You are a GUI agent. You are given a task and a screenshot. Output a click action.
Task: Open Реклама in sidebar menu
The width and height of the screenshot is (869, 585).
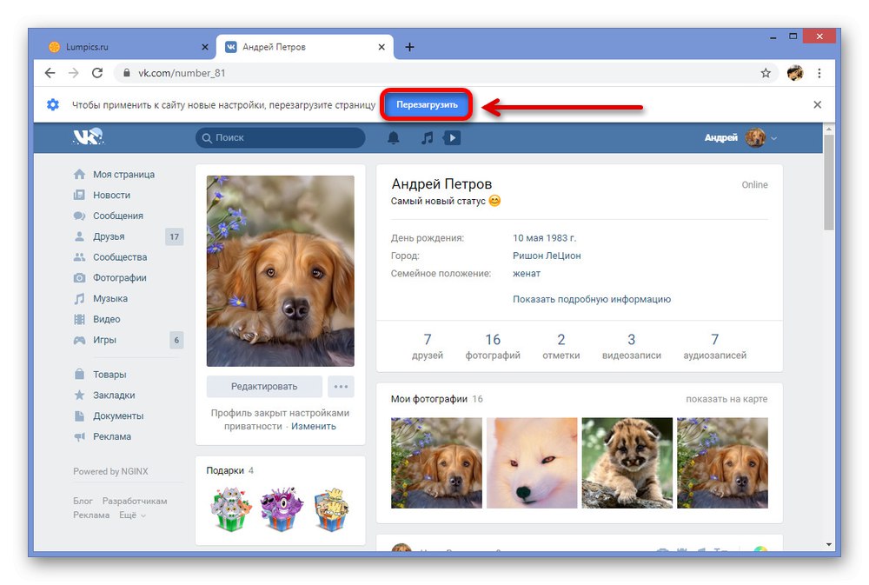click(x=112, y=436)
